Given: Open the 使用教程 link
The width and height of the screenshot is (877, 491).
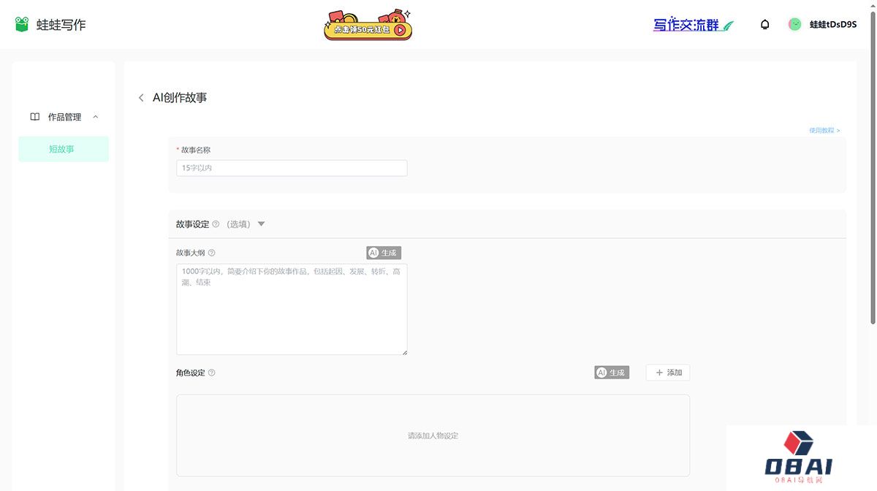Looking at the screenshot, I should [x=824, y=131].
